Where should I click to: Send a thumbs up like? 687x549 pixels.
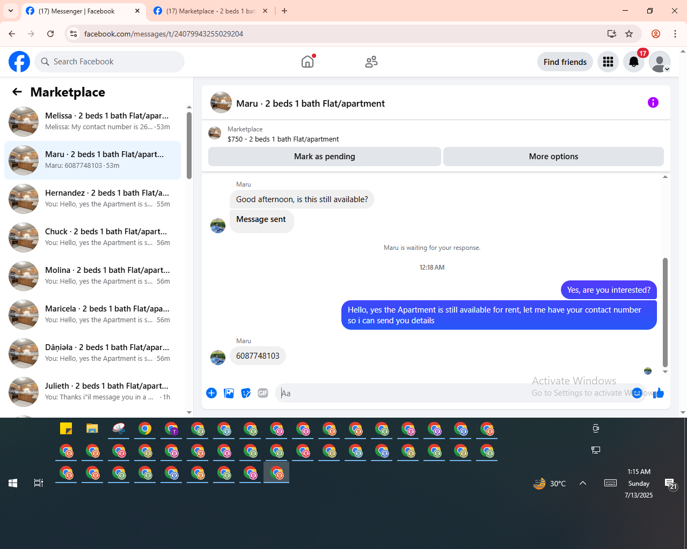[659, 393]
